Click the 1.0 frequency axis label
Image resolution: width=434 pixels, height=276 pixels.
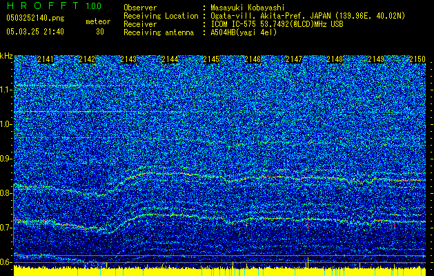[x=6, y=124]
